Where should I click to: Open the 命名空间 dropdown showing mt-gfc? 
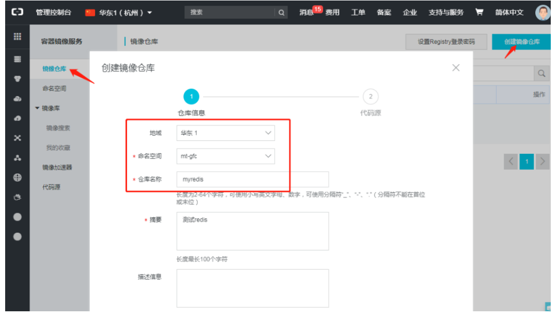pyautogui.click(x=226, y=156)
